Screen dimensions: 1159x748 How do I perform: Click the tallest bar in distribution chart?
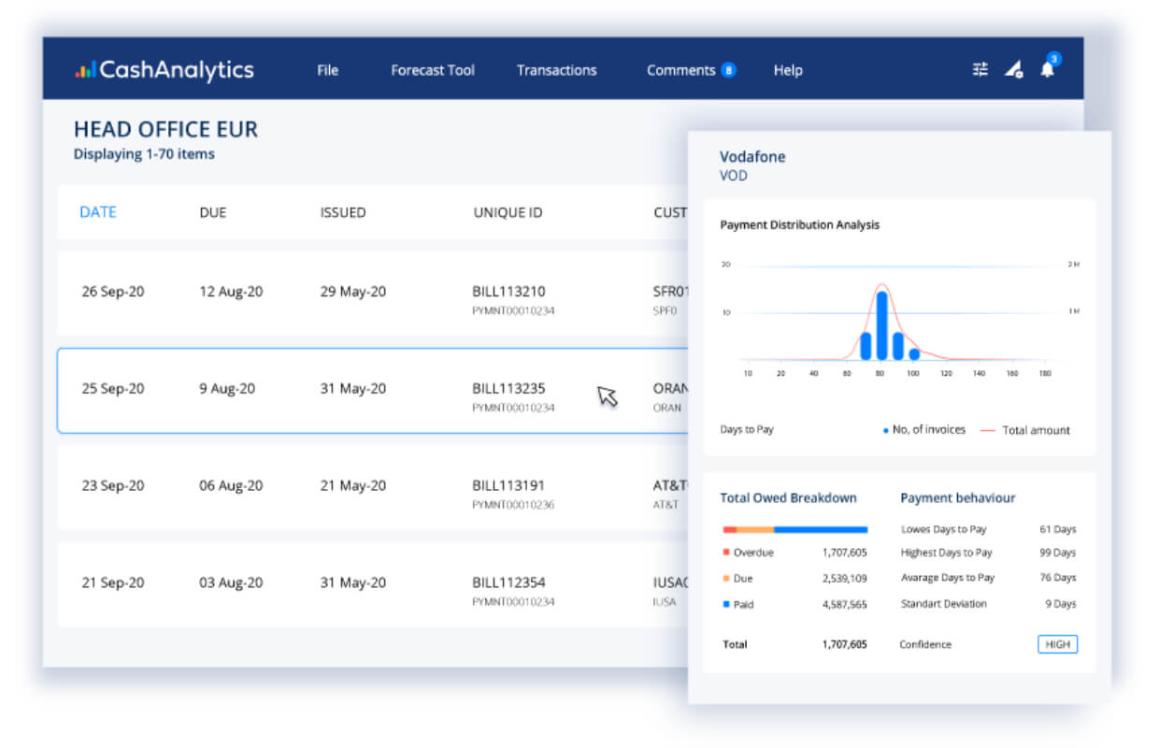coord(881,325)
